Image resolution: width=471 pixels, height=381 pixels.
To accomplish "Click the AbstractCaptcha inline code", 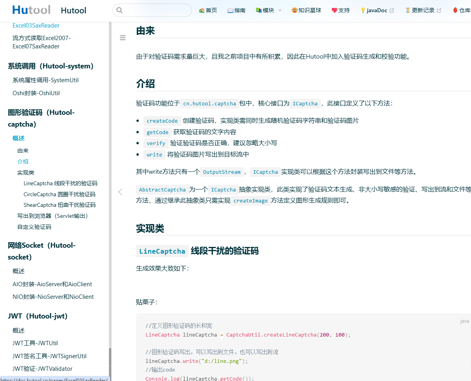I will pyautogui.click(x=162, y=190).
